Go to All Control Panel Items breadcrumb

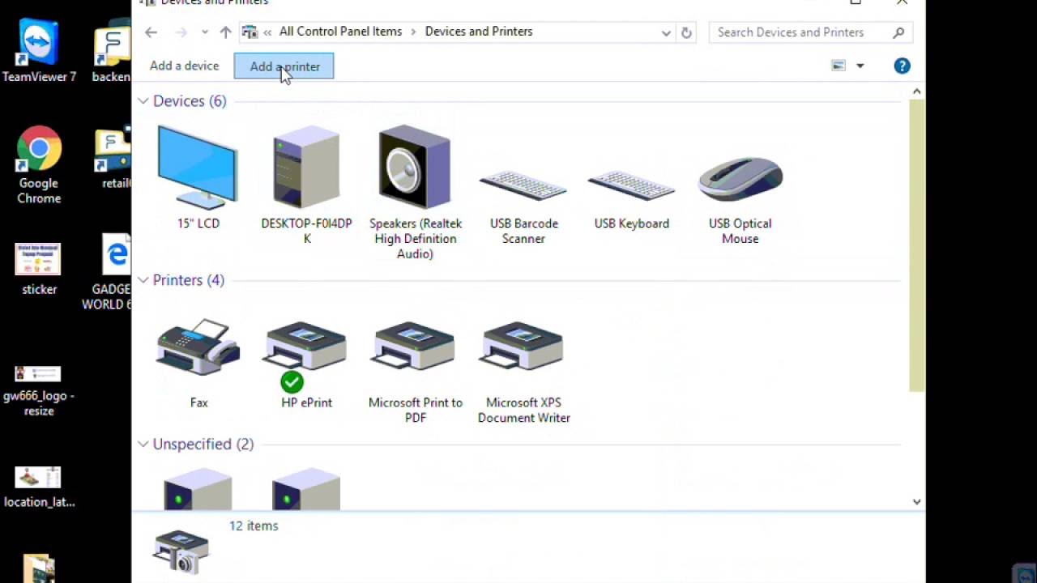pos(340,32)
